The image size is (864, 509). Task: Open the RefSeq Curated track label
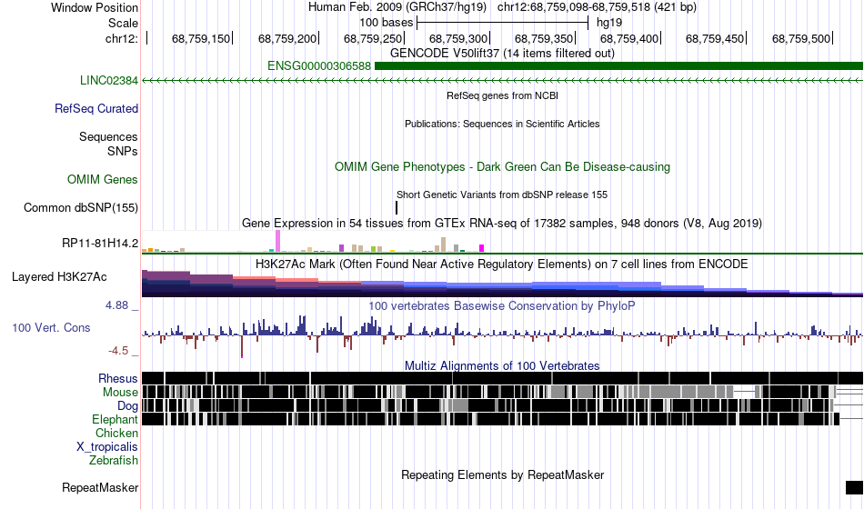click(x=96, y=108)
